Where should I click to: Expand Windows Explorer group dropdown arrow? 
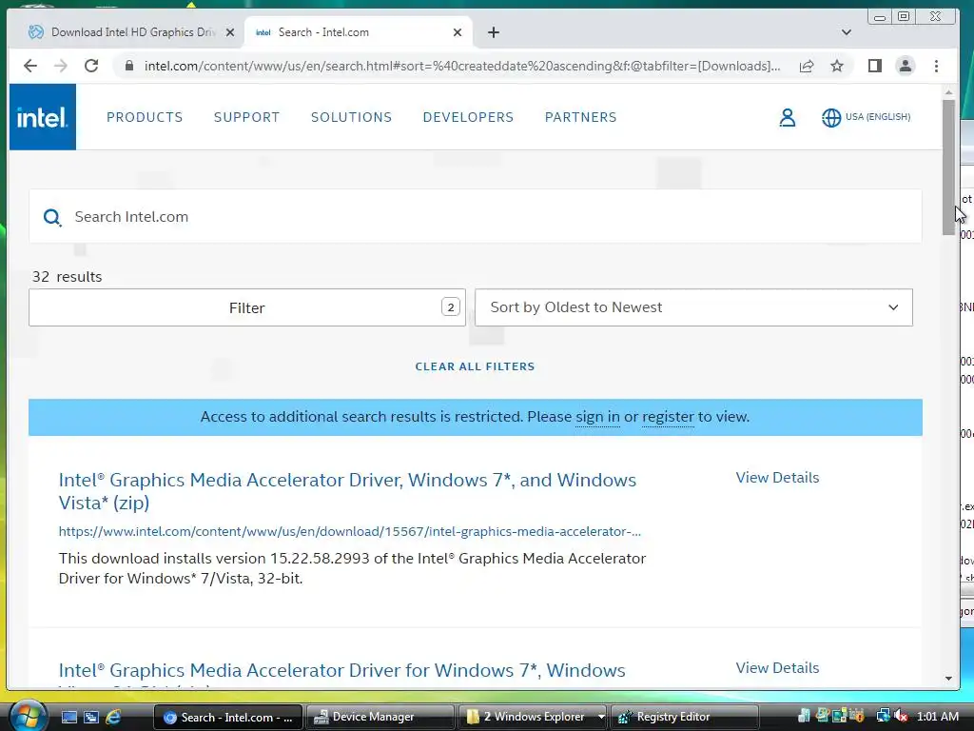(601, 717)
